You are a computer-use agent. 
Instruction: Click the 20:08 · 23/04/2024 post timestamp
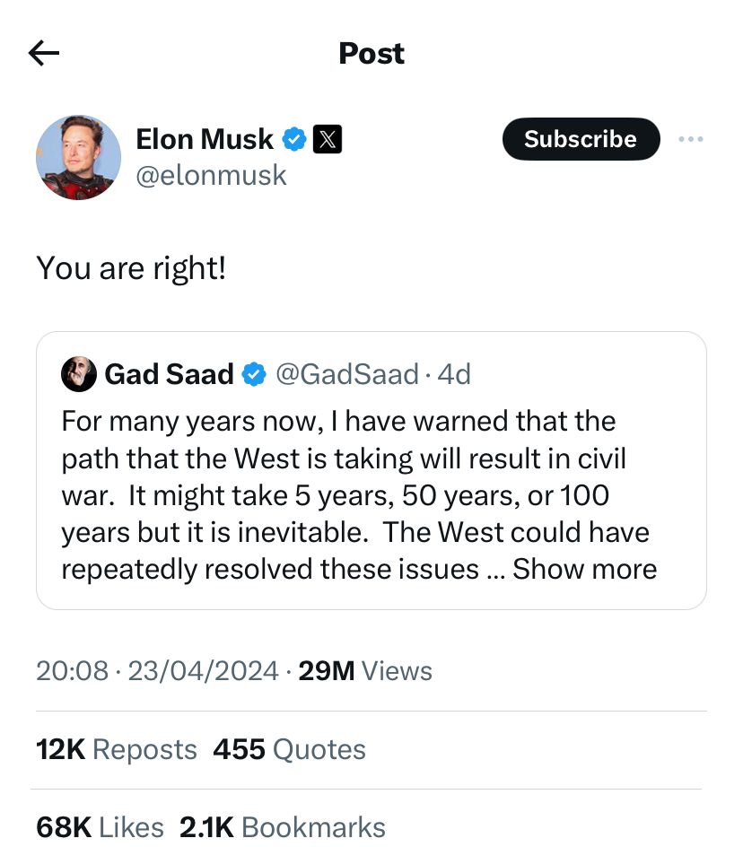[157, 670]
